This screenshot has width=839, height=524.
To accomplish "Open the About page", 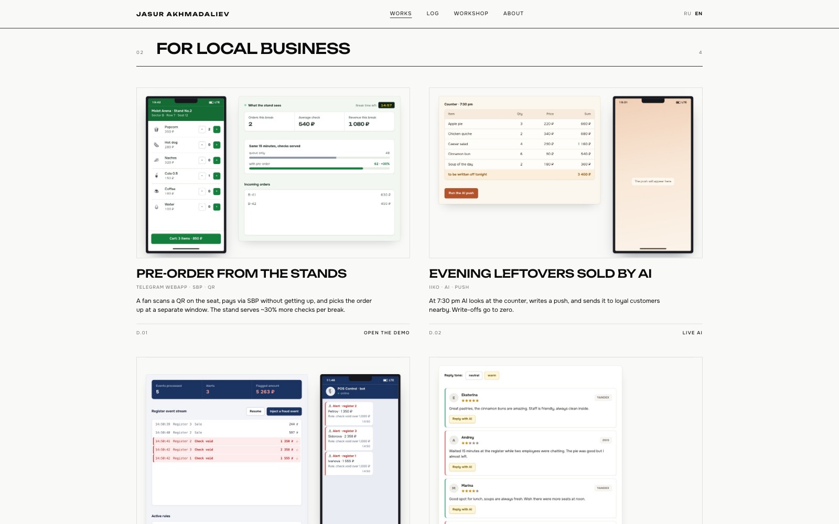I will point(513,14).
